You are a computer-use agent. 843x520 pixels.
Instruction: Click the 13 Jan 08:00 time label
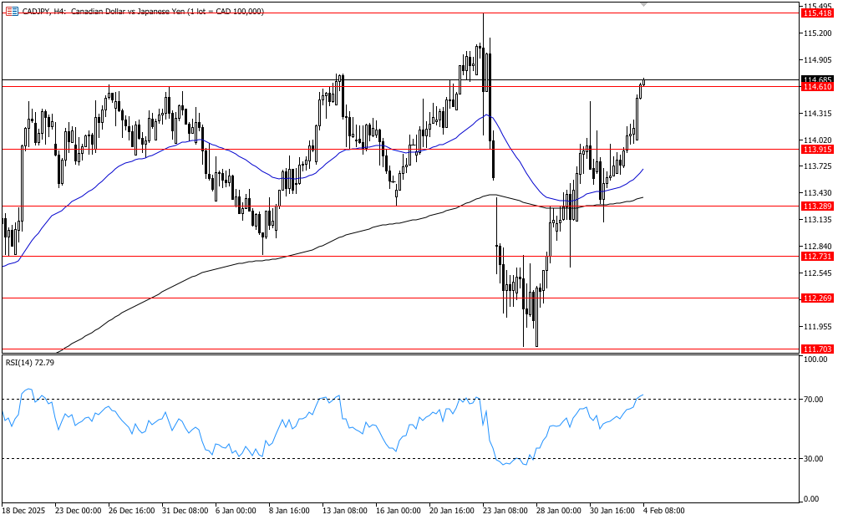pyautogui.click(x=346, y=510)
